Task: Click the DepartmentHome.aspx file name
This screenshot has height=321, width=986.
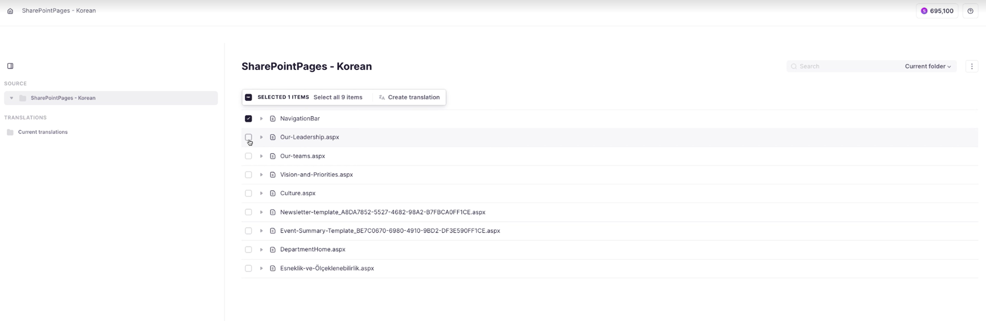Action: point(313,250)
